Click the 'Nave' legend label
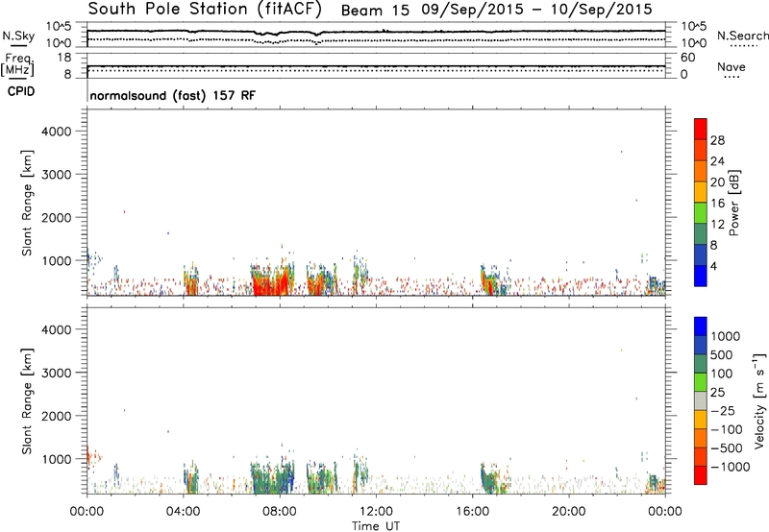The image size is (769, 532). coord(732,66)
